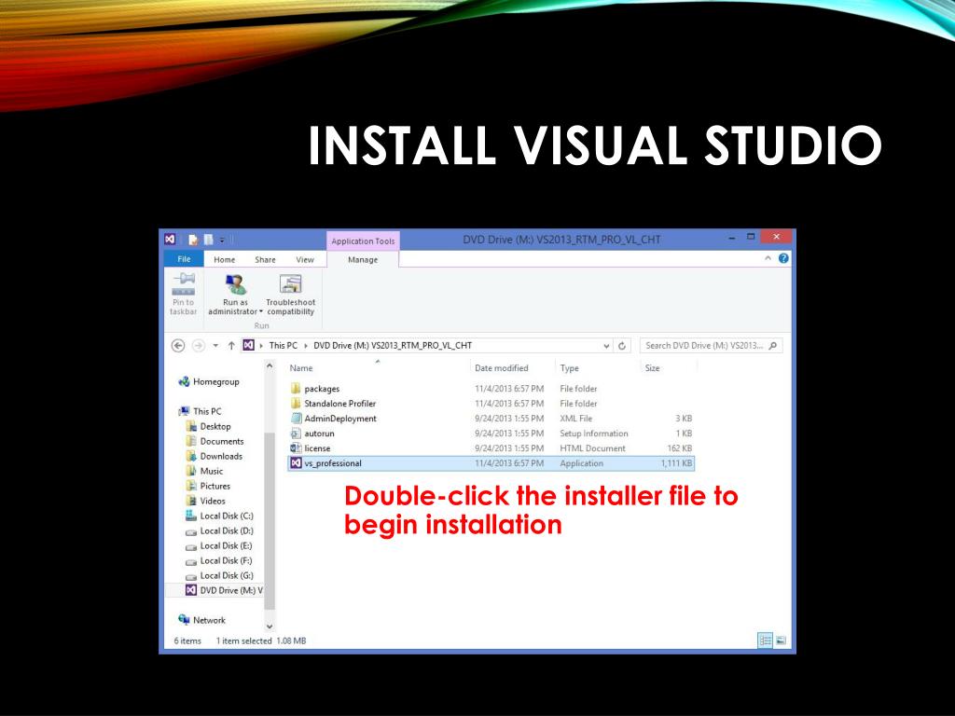Expand the address bar history dropdown

coord(606,346)
